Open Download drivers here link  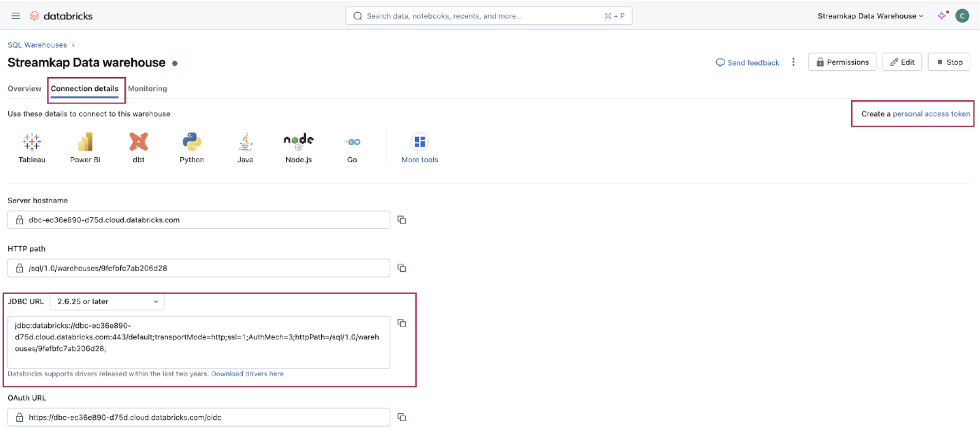(247, 374)
